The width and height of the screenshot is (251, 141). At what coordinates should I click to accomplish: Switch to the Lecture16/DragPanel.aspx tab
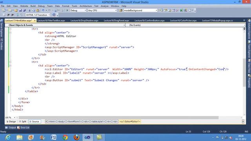[116, 20]
